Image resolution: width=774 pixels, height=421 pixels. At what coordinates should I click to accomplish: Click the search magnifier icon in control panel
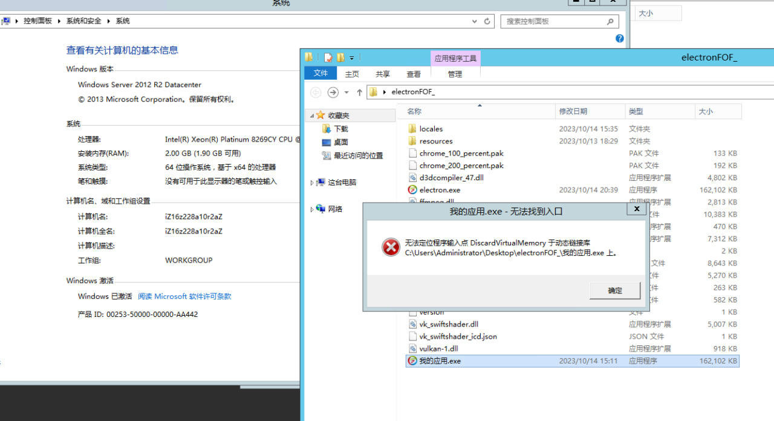click(610, 21)
